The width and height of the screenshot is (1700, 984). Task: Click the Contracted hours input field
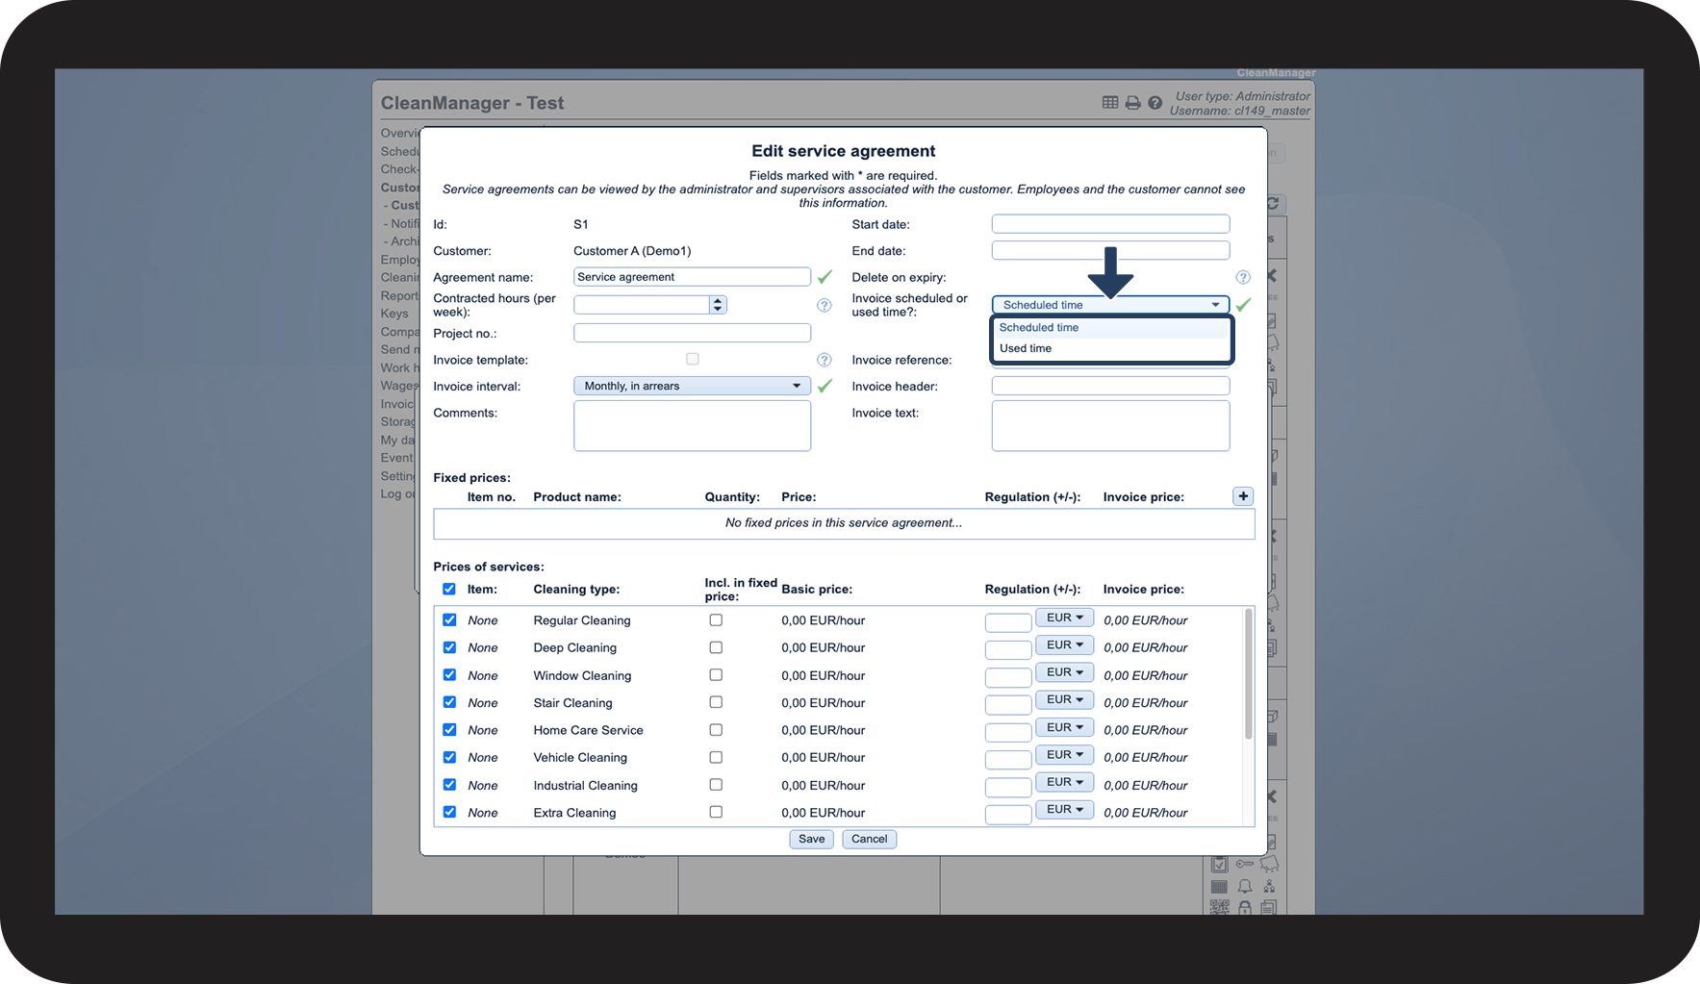tap(642, 305)
